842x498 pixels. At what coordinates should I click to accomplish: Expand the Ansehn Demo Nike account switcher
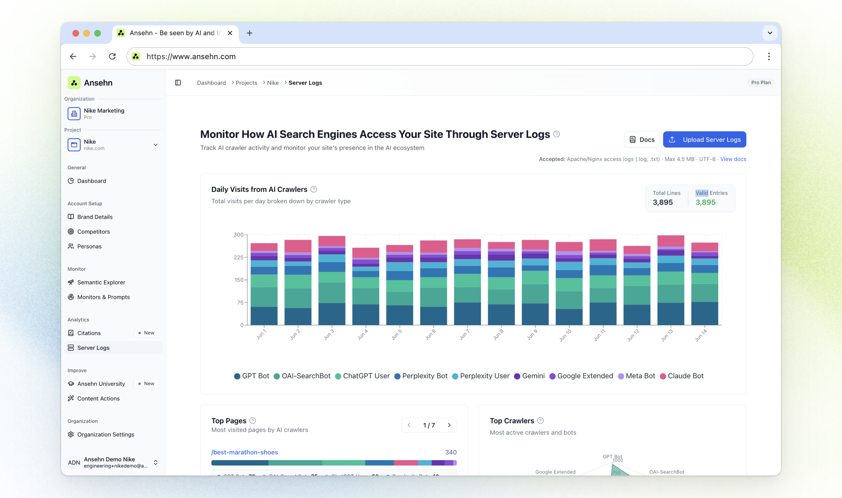[x=155, y=462]
